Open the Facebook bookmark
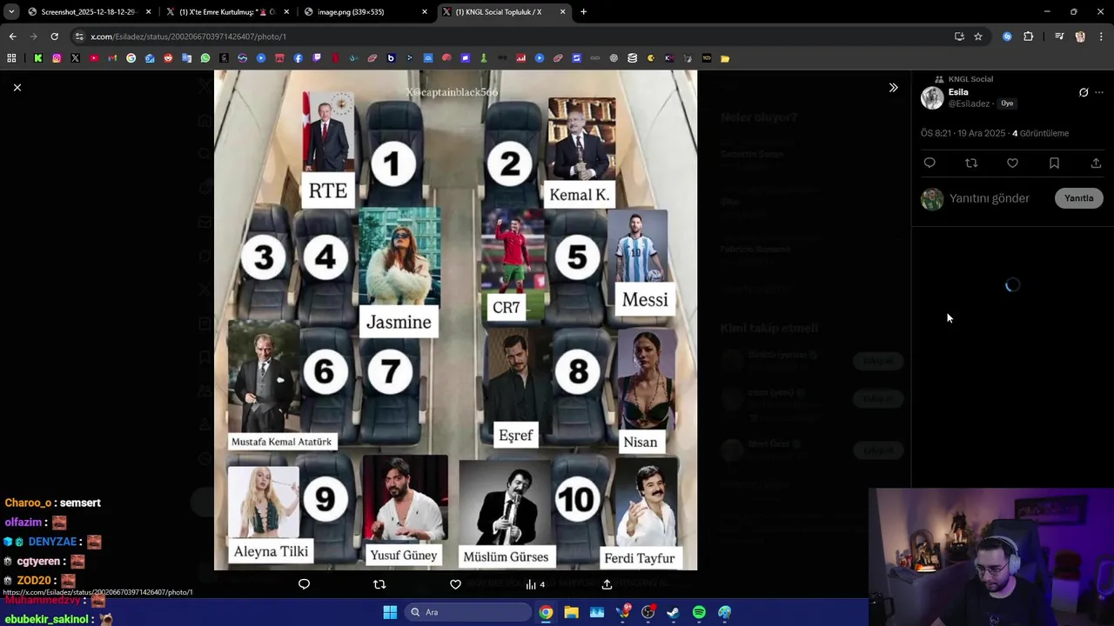 click(298, 58)
